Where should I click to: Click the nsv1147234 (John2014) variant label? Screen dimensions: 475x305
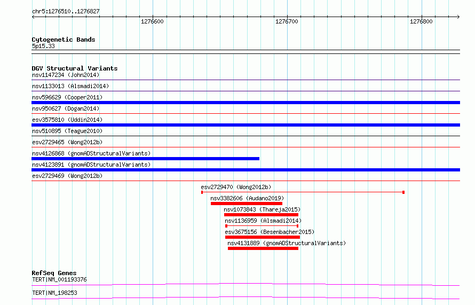pos(66,75)
